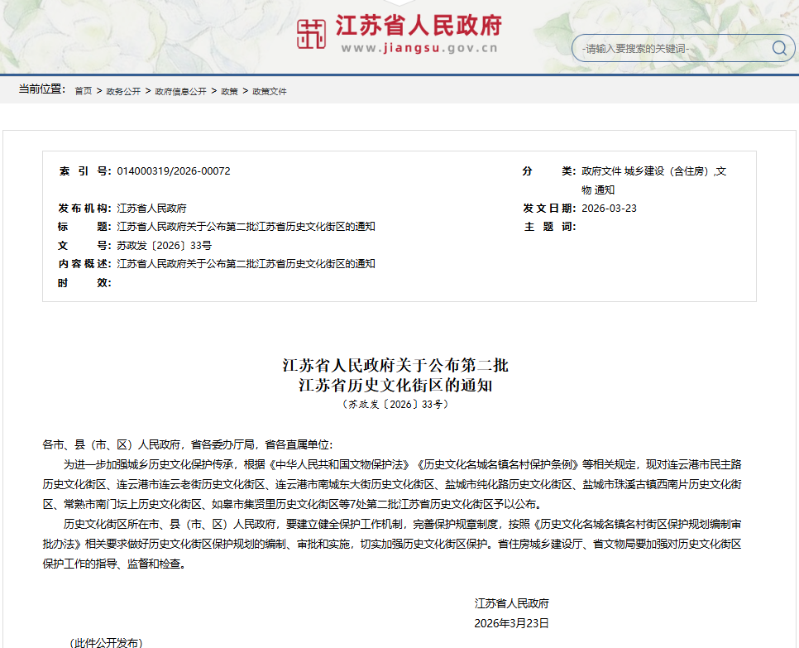
Task: Click the 标题 field value in info table
Action: 246,227
